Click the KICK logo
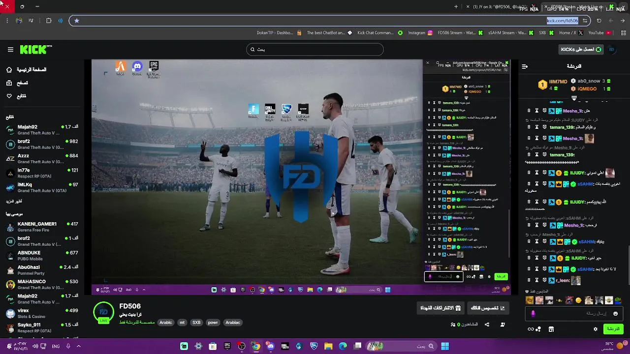This screenshot has width=630, height=354. [x=35, y=49]
